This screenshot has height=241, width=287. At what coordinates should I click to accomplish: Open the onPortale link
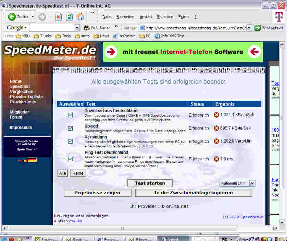tap(124, 36)
